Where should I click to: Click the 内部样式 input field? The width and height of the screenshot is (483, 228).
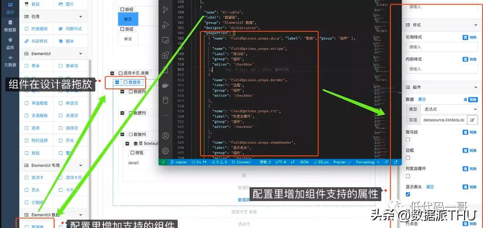coord(442,69)
